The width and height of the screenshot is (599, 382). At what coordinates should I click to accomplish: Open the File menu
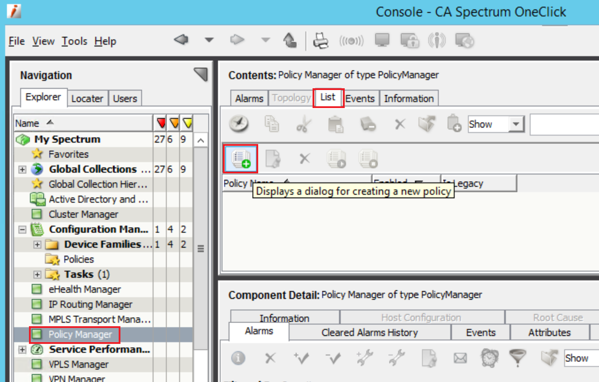[x=17, y=41]
